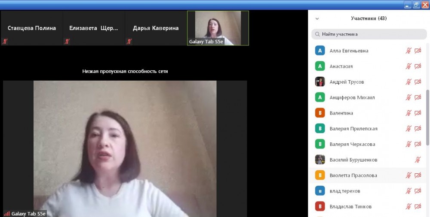
Task: Click the Участники (43) panel title
Action: tap(369, 18)
